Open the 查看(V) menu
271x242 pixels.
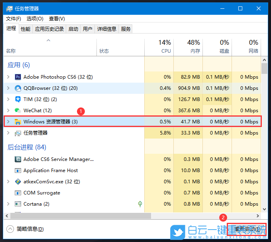point(57,18)
